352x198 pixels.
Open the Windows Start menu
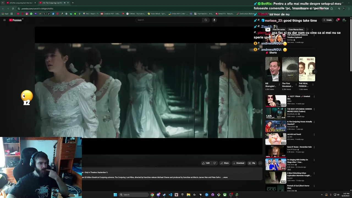pos(115,195)
